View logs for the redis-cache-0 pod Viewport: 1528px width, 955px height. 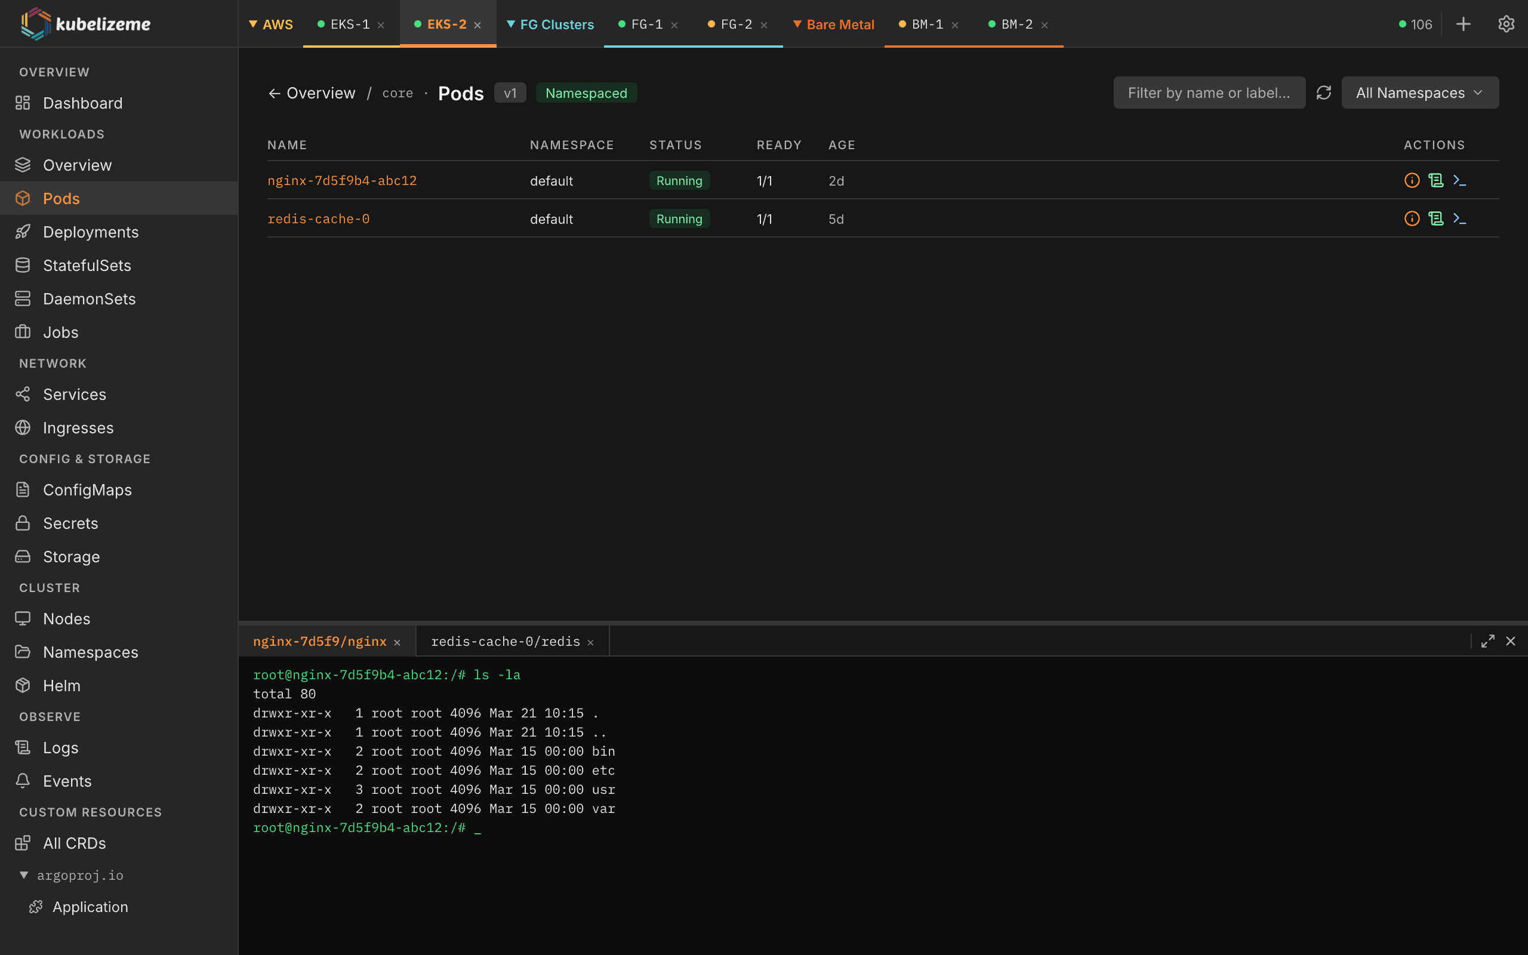[x=1436, y=218]
